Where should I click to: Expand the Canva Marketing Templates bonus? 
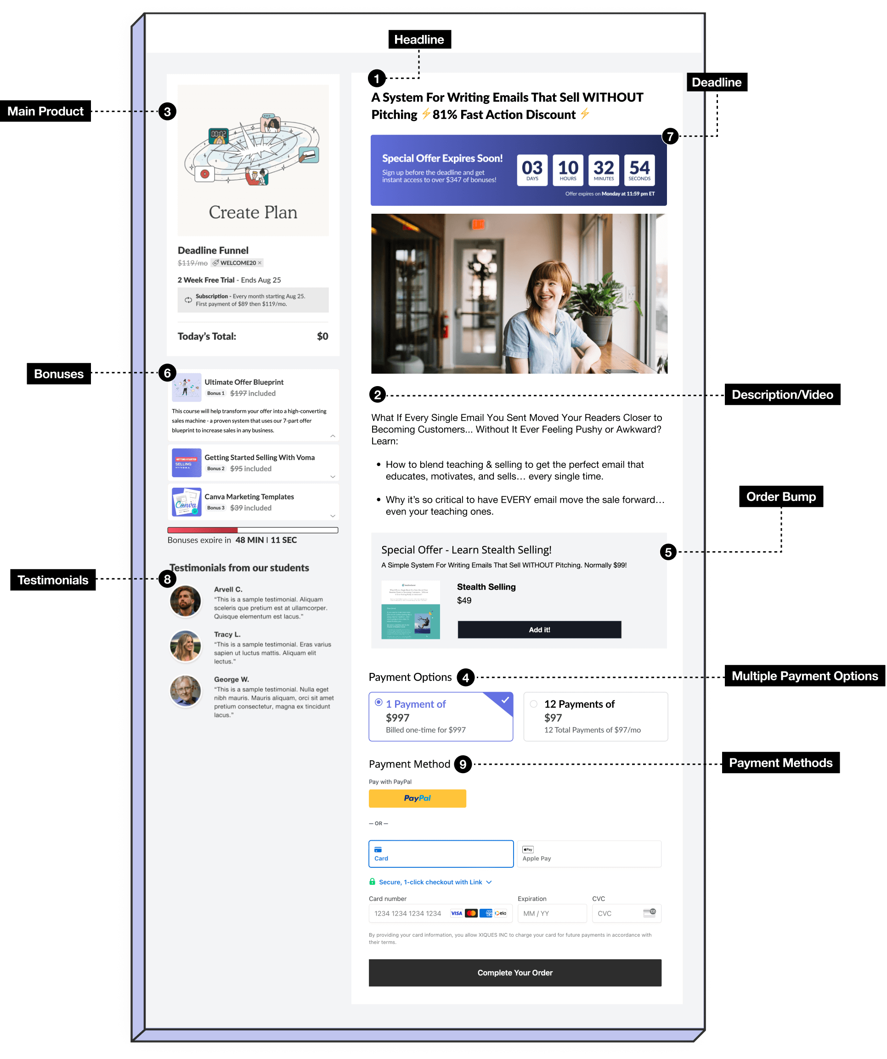tap(333, 516)
